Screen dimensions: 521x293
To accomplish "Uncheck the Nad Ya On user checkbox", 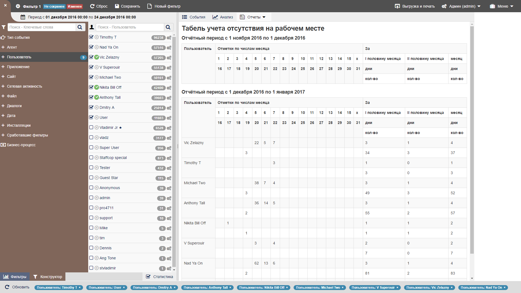I will pos(91,47).
